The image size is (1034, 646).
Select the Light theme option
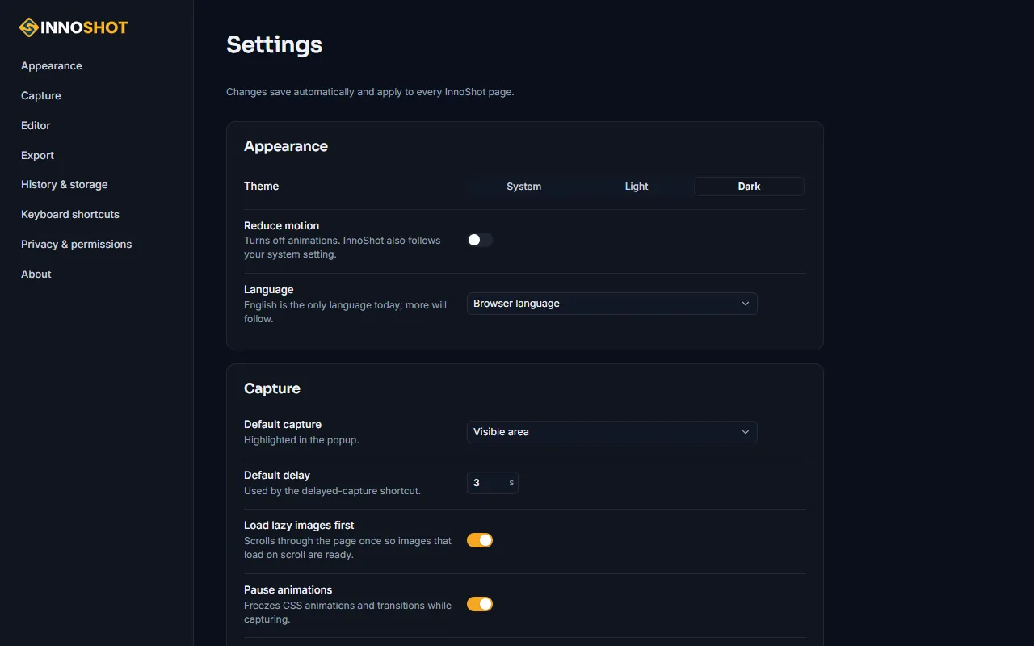(637, 187)
